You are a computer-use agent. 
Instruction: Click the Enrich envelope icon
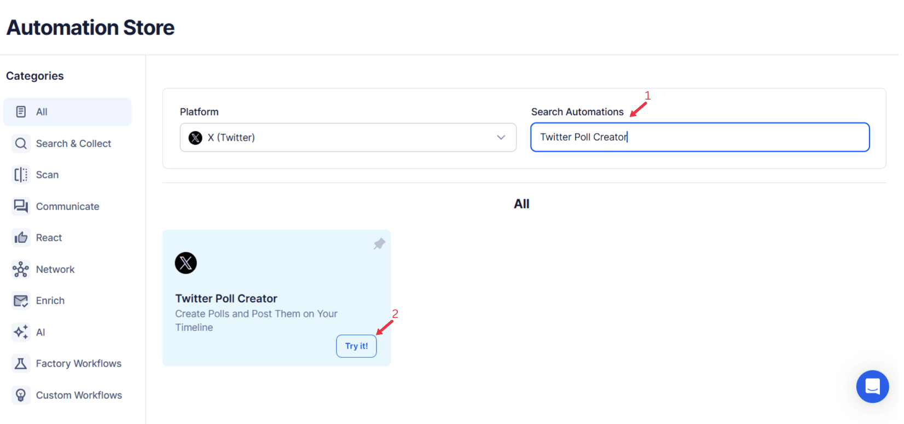click(x=21, y=300)
